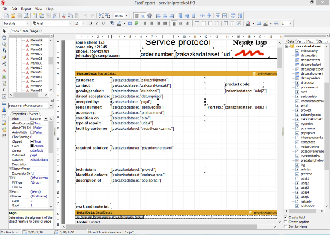Viewport: 330px width, 235px height.
Task: Select the red A Text object tool
Action: (x=4, y=70)
